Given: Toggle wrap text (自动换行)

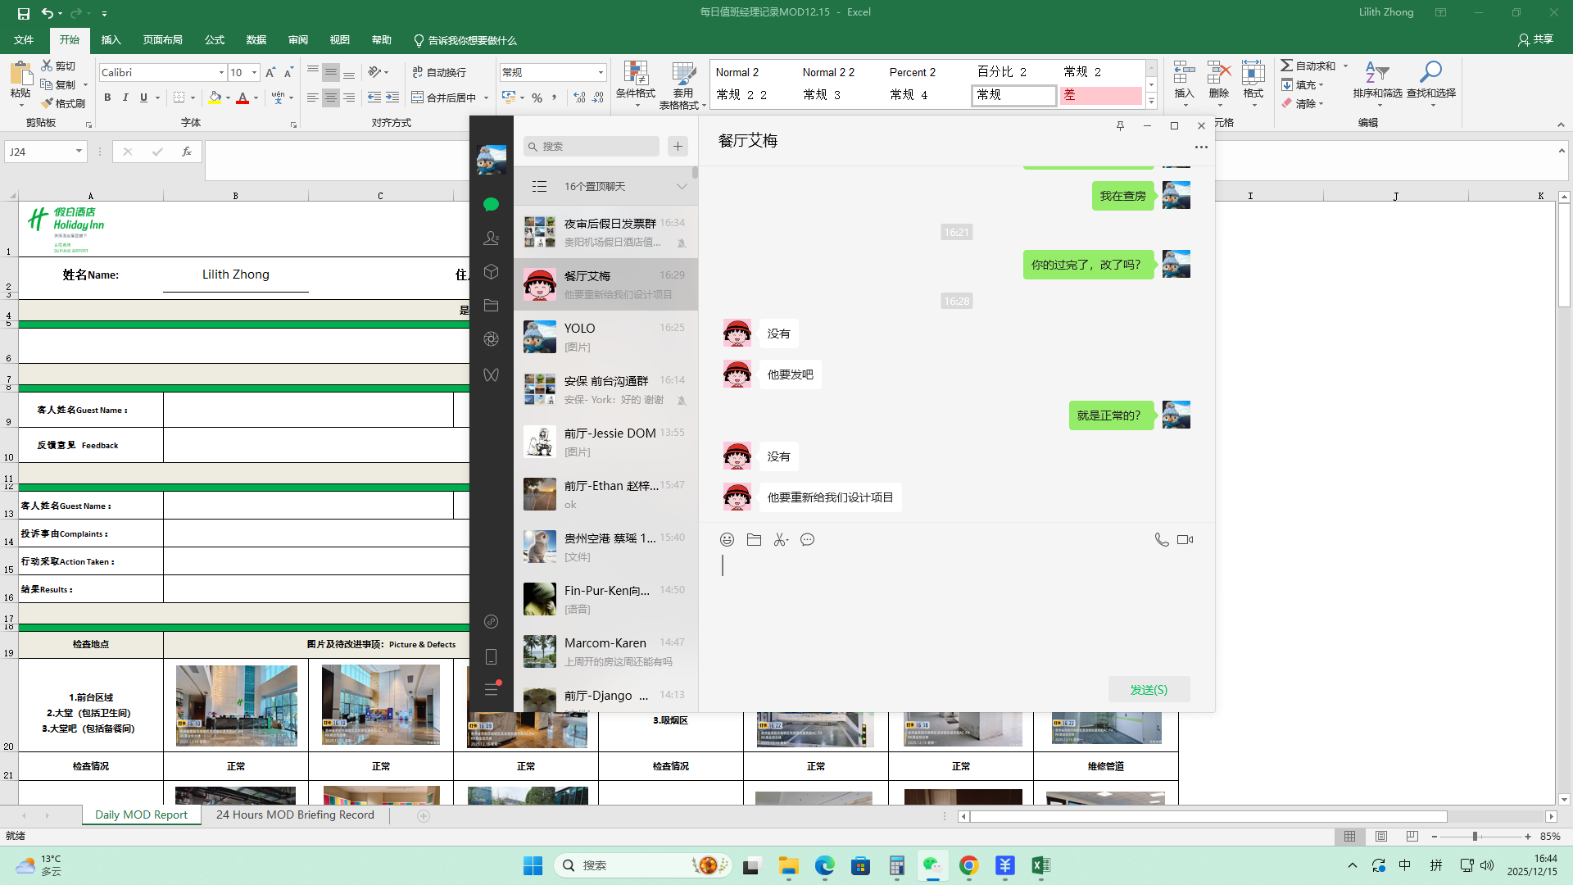Looking at the screenshot, I should (439, 72).
